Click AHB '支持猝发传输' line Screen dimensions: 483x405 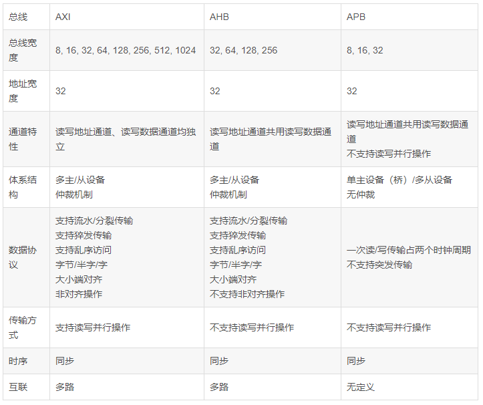pyautogui.click(x=238, y=235)
